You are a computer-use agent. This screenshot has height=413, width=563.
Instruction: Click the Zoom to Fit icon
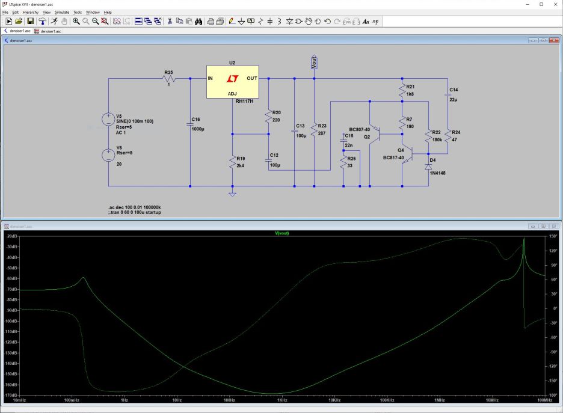[105, 22]
